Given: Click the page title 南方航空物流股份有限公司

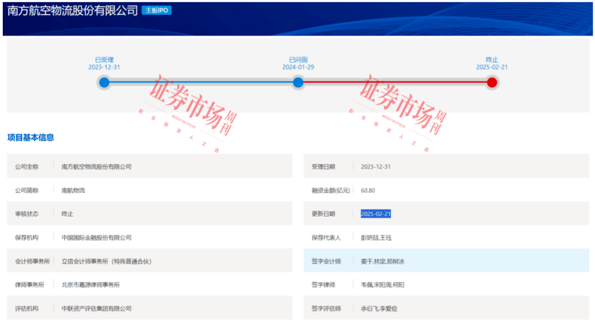Looking at the screenshot, I should (x=73, y=11).
